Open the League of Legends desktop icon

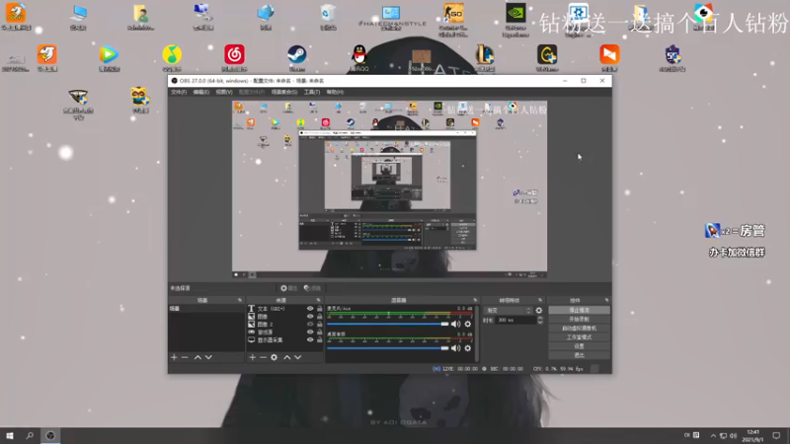(x=484, y=58)
